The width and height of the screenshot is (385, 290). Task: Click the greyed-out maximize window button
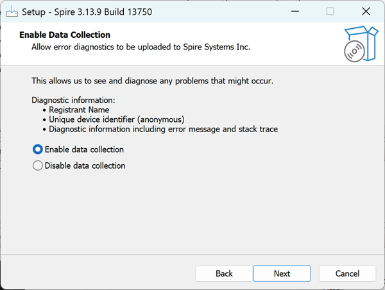pyautogui.click(x=330, y=12)
